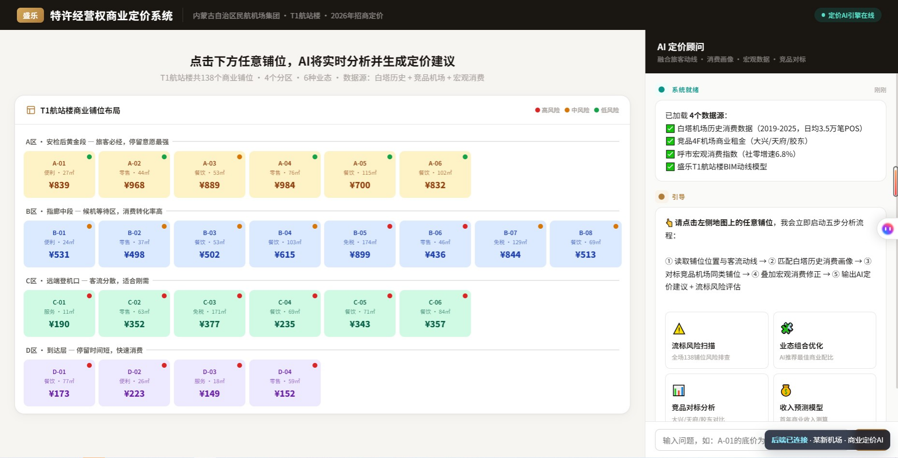Select shop B-06 priced ¥436
This screenshot has width=898, height=458.
(435, 244)
